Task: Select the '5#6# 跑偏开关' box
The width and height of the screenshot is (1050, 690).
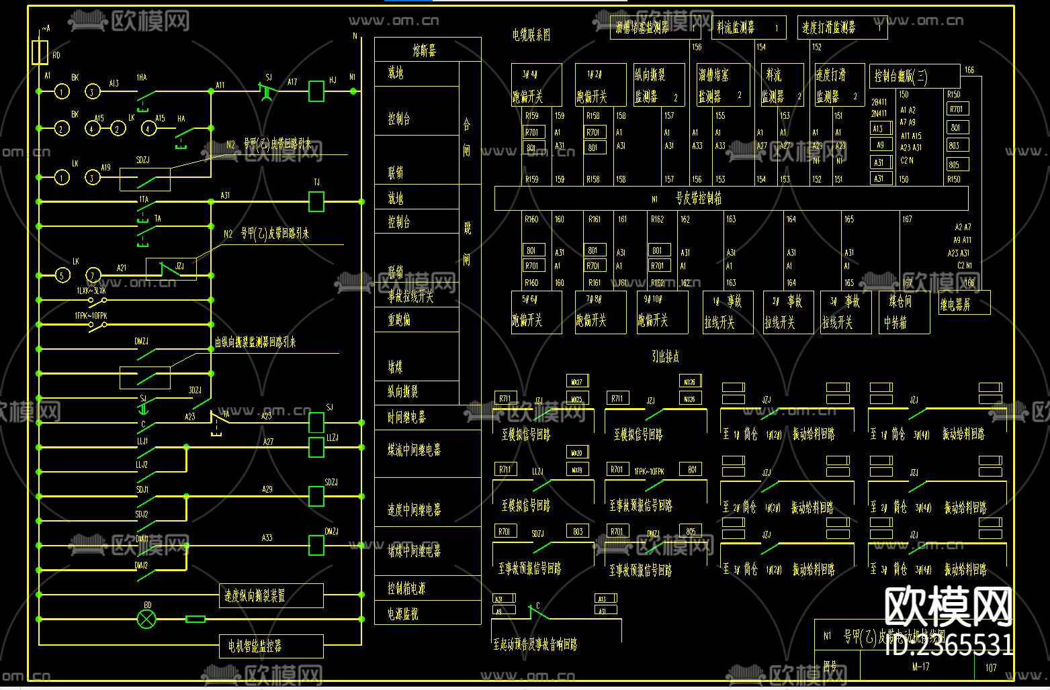Action: click(537, 312)
